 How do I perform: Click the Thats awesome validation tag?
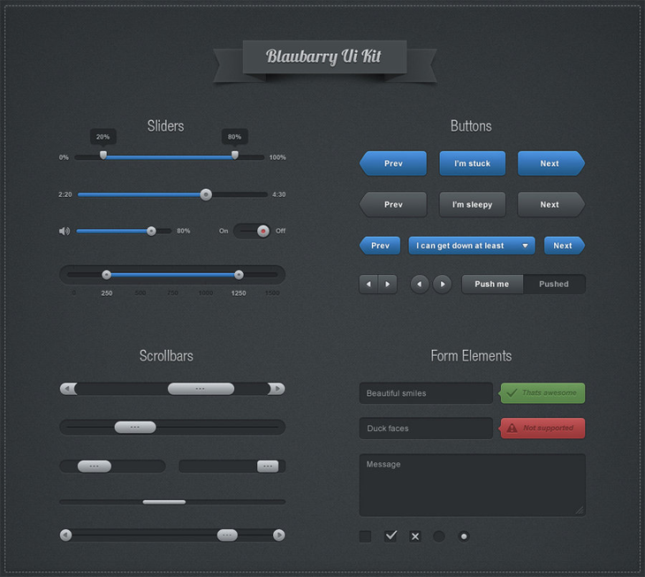(x=542, y=393)
